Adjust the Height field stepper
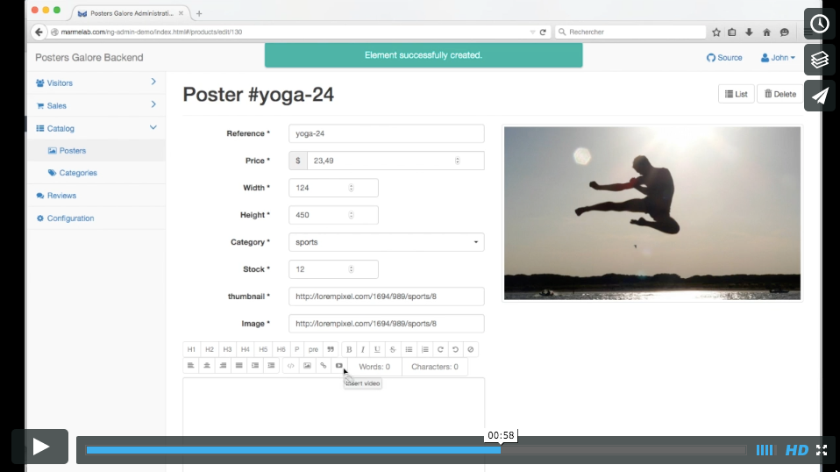Viewport: 840px width, 472px height. 352,215
